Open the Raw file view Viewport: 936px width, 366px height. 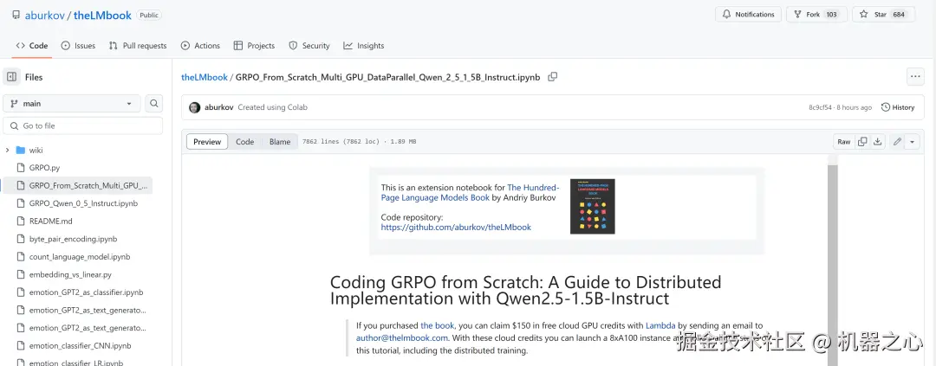click(843, 141)
